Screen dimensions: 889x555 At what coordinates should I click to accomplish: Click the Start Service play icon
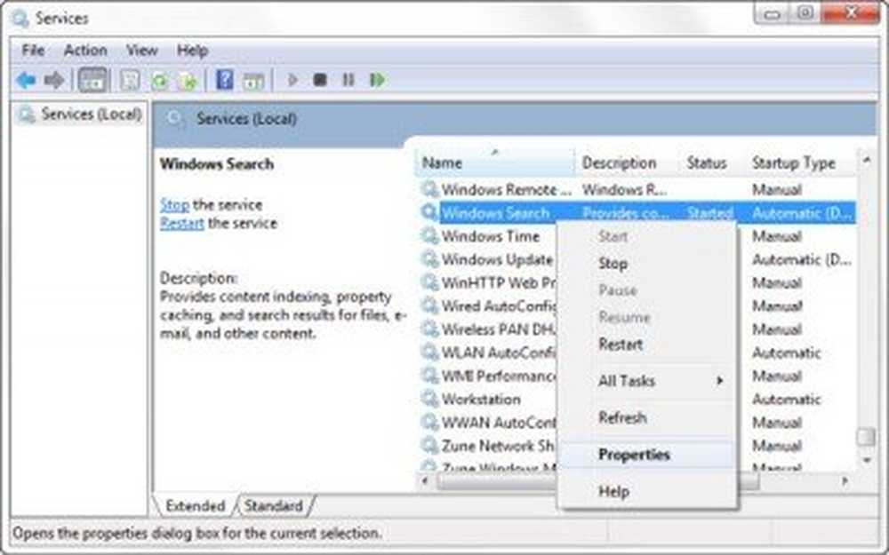pyautogui.click(x=292, y=80)
